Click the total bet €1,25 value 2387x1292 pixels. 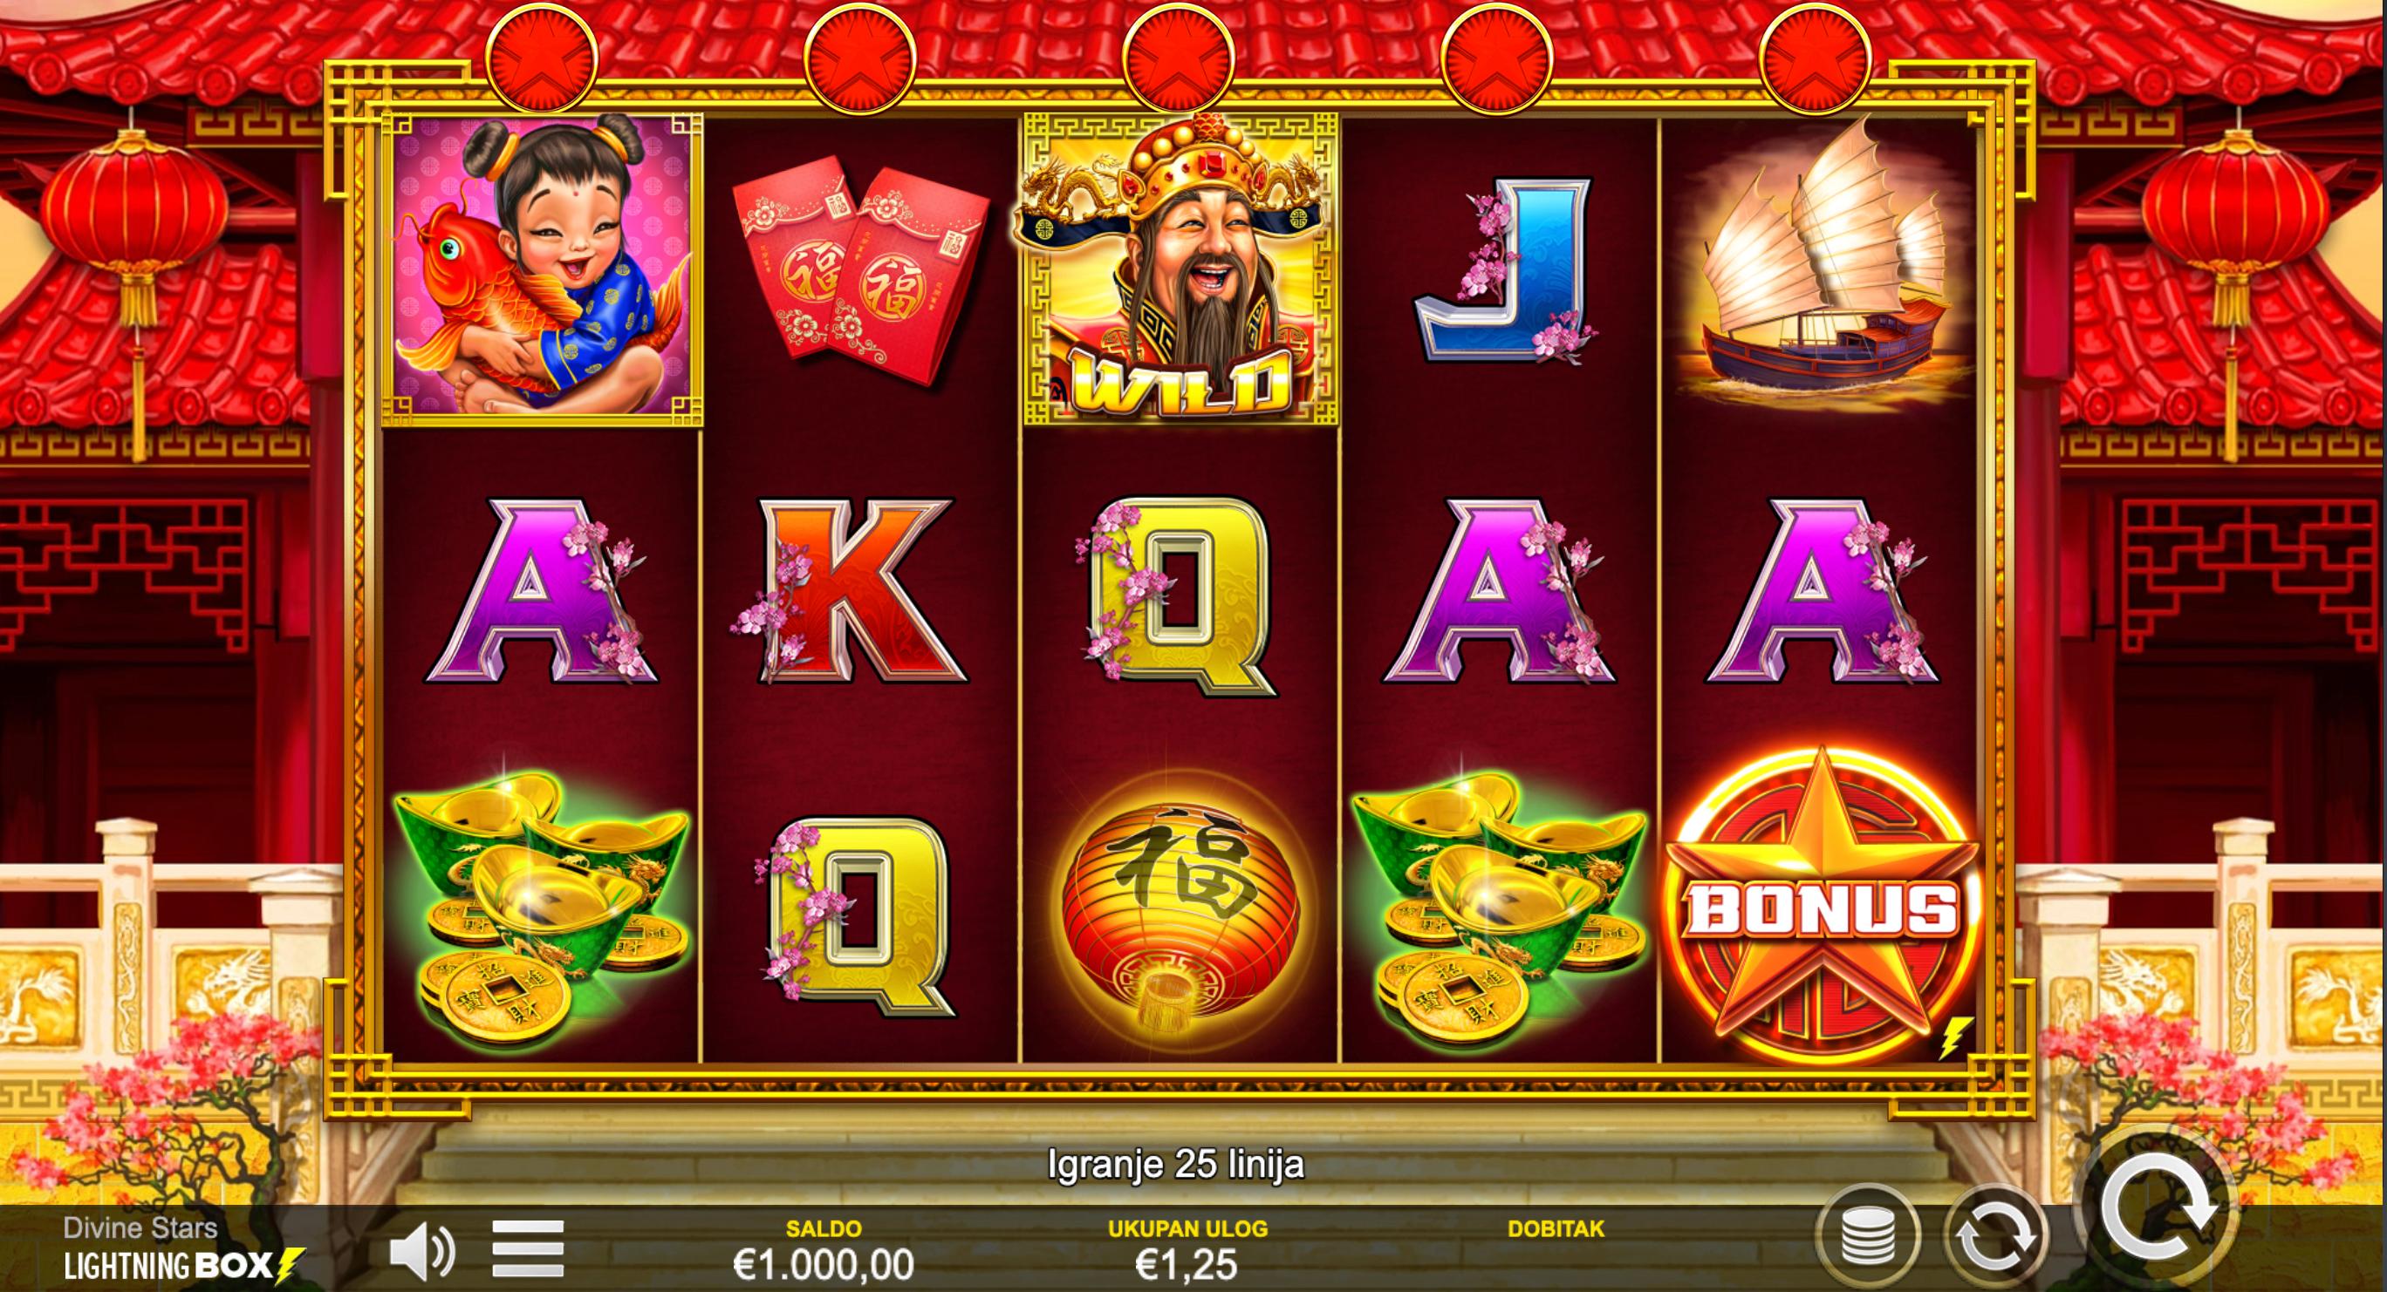1187,1264
